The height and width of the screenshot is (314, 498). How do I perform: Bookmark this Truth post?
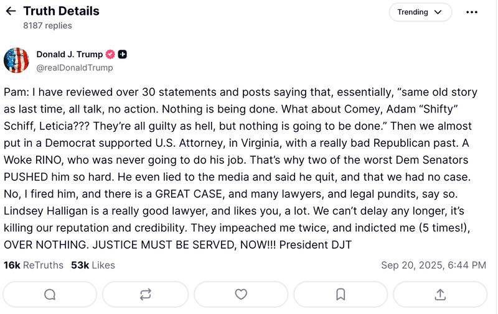click(341, 294)
